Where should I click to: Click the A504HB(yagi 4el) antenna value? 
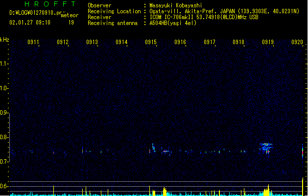click(x=173, y=23)
